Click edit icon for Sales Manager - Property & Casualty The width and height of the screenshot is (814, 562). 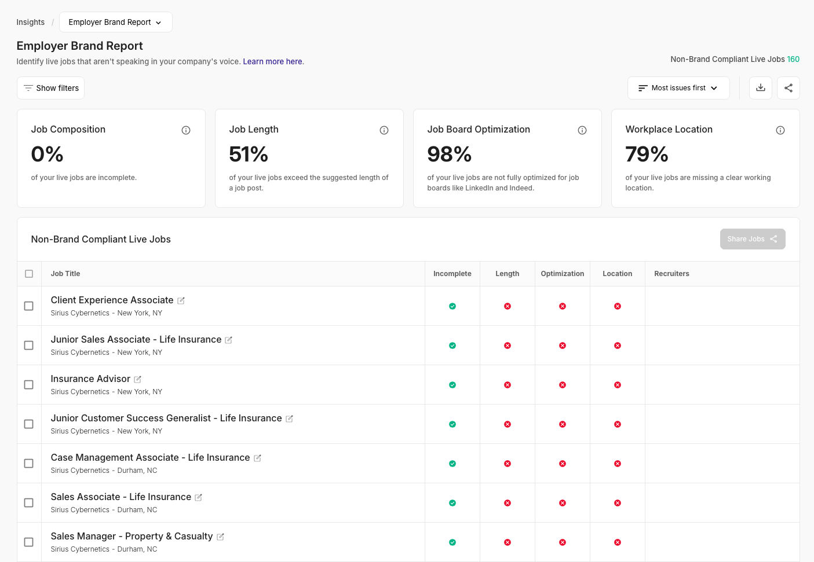coord(220,537)
